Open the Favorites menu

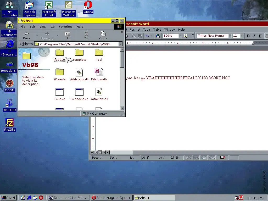coord(66,27)
